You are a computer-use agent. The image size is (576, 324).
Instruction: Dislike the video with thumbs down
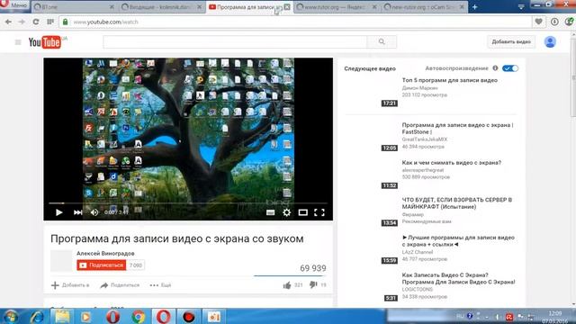(x=313, y=285)
